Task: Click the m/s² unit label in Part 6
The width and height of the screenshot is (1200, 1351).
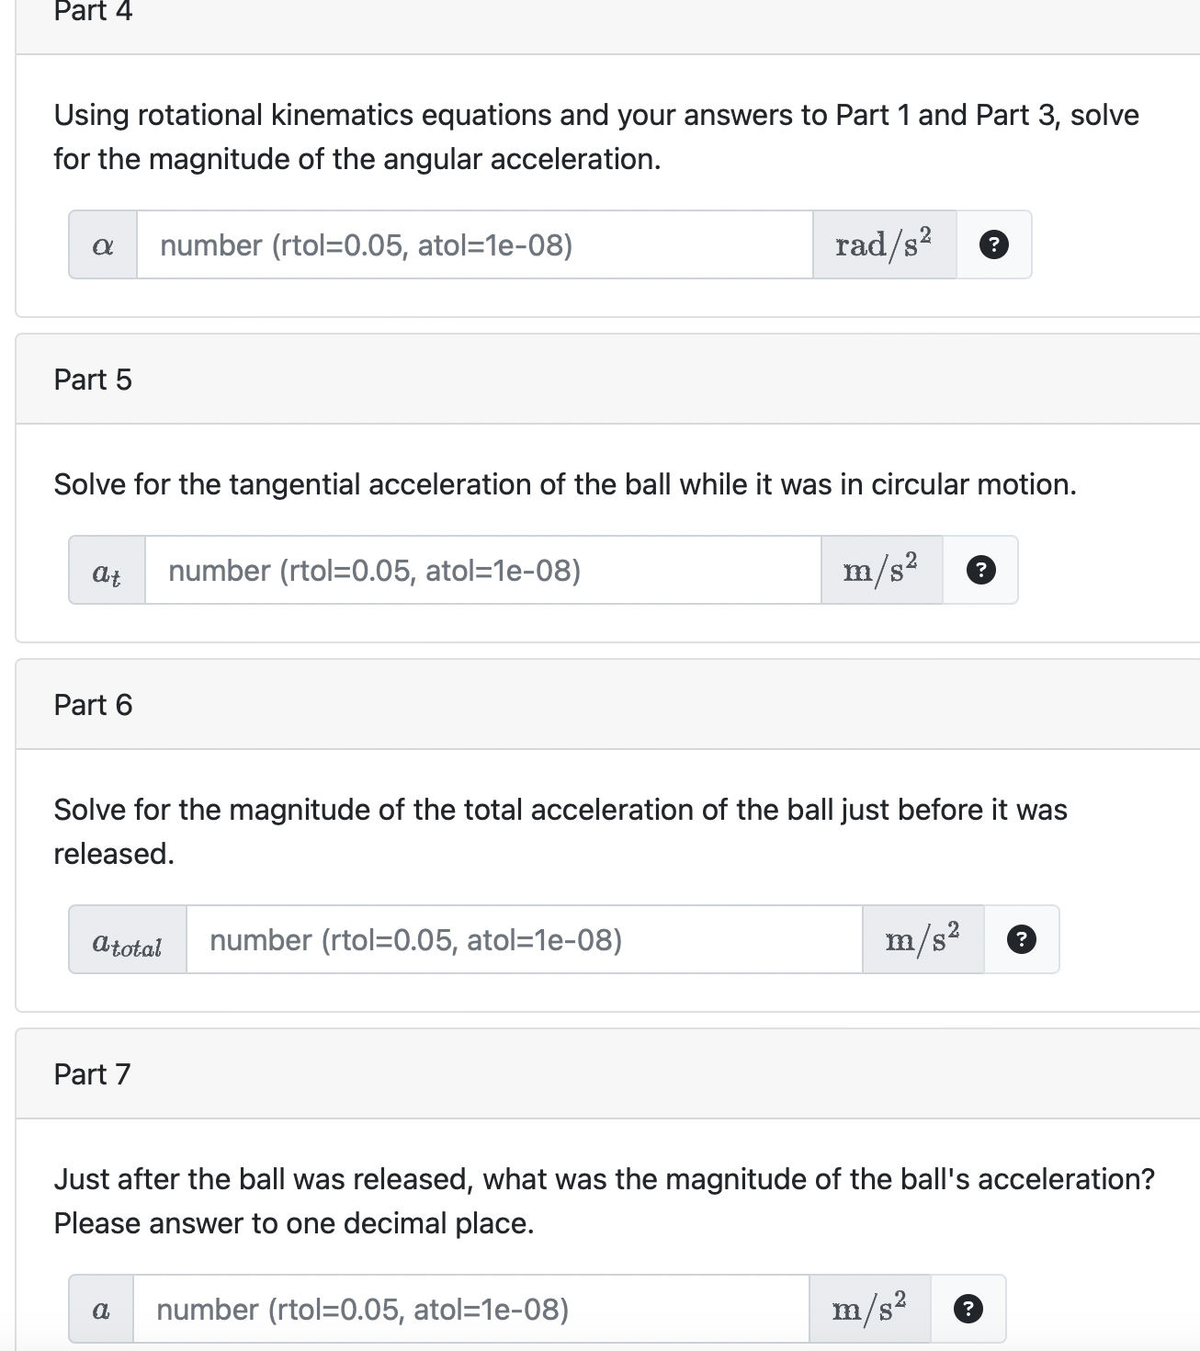Action: click(922, 938)
